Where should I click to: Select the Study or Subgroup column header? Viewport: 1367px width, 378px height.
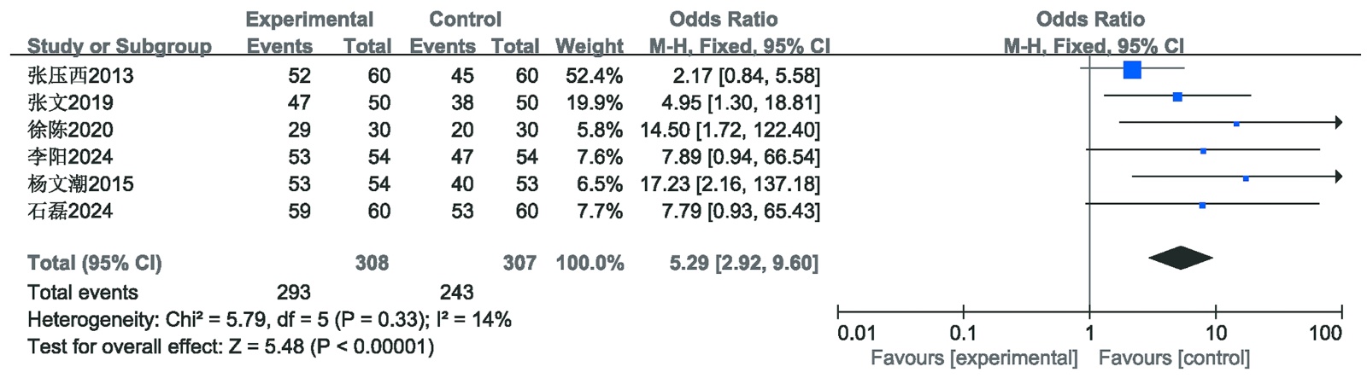119,46
